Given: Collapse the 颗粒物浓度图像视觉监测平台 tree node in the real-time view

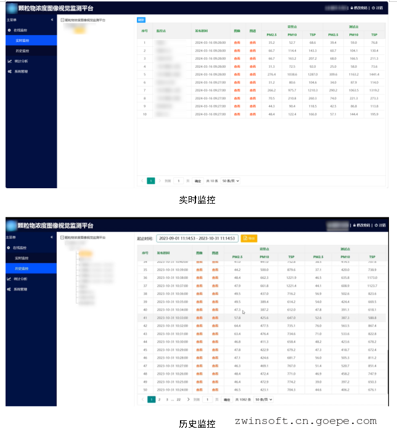Looking at the screenshot, I should [x=63, y=20].
